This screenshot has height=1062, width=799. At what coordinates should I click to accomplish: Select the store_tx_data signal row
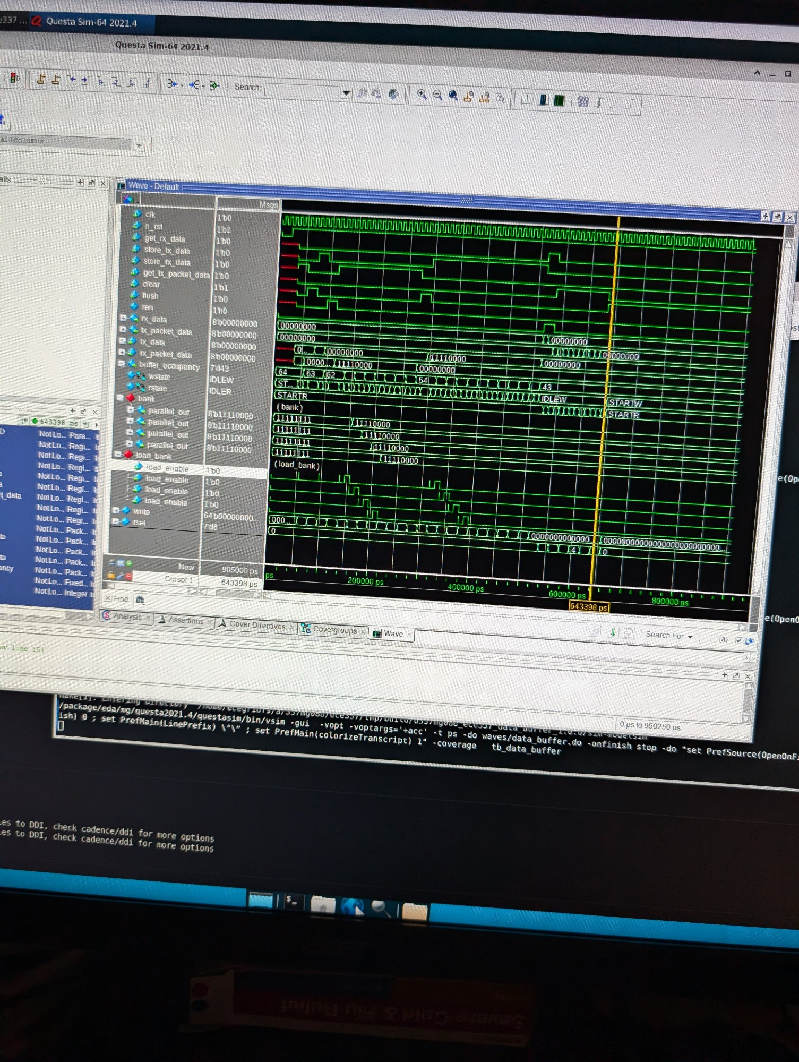coord(167,250)
